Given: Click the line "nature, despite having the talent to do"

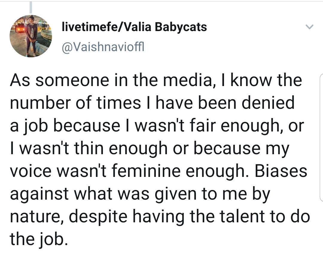Looking at the screenshot, I should pyautogui.click(x=160, y=217).
